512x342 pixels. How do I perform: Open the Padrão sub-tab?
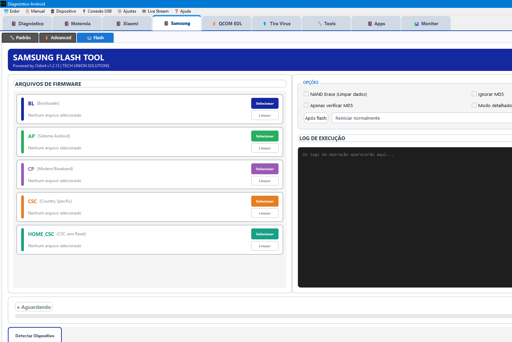click(20, 38)
